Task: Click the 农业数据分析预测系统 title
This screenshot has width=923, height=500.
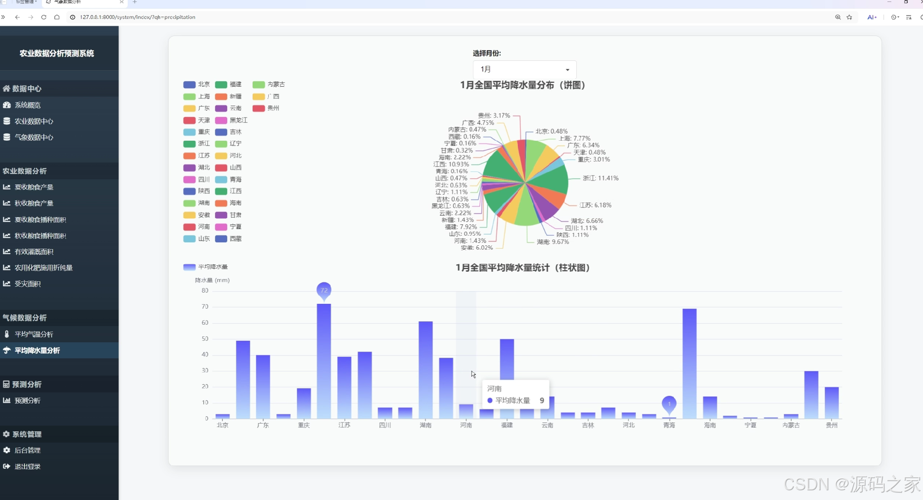Action: 57,54
